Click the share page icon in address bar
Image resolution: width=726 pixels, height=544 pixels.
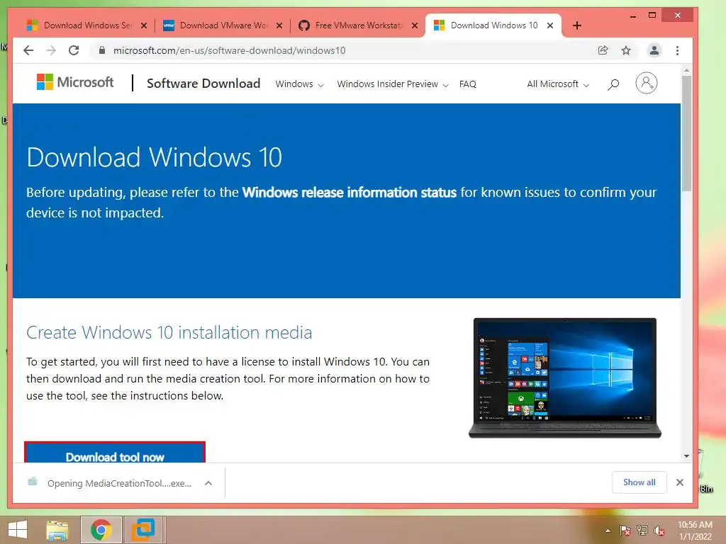coord(603,50)
